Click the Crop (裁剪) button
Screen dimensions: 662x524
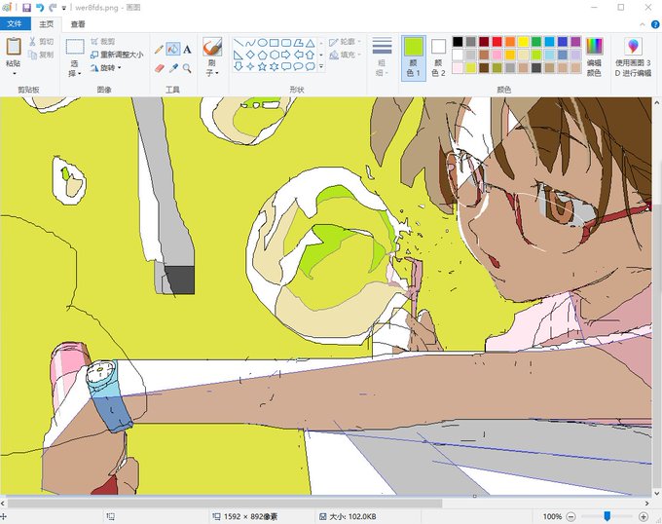(102, 41)
